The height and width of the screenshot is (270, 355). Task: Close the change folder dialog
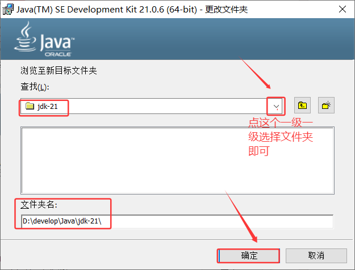343,9
